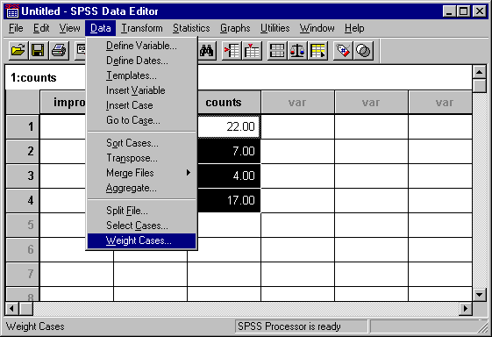Click the cell containing 7.00
The image size is (492, 337).
coord(229,151)
